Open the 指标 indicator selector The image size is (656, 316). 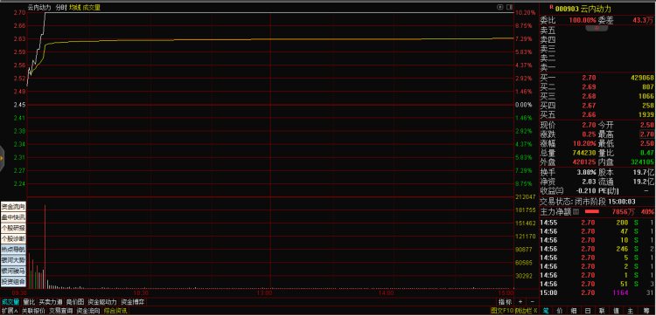pyautogui.click(x=505, y=301)
